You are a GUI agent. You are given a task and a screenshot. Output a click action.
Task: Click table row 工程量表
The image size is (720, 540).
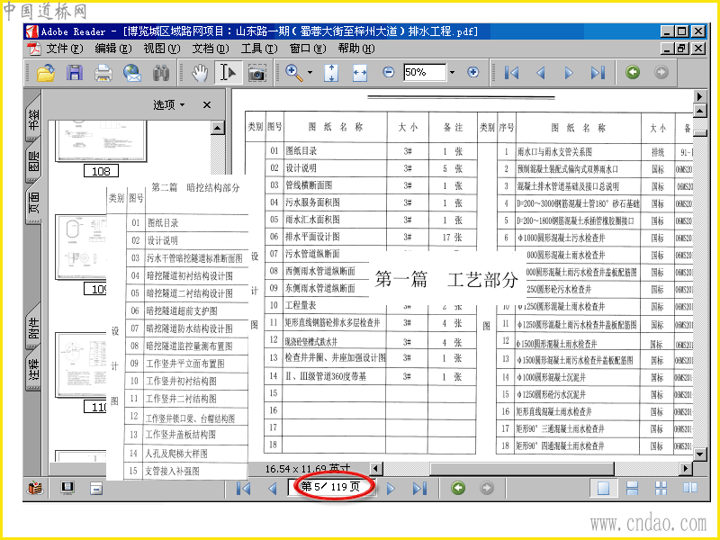371,305
